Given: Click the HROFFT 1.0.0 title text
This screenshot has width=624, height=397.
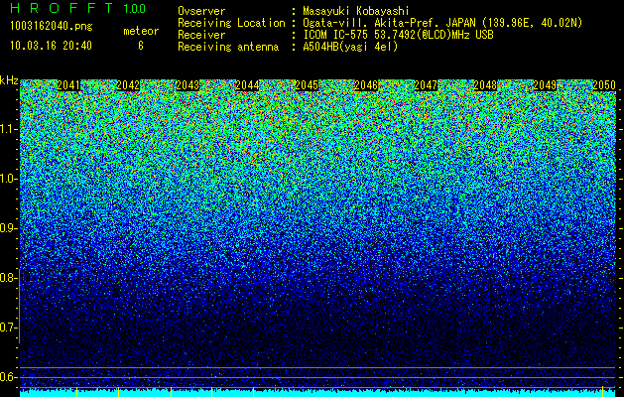Looking at the screenshot, I should pyautogui.click(x=77, y=8).
